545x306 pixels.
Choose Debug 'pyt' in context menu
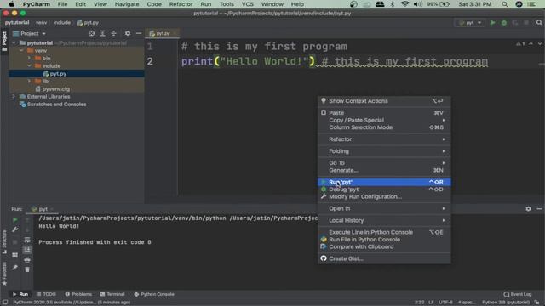384,190
